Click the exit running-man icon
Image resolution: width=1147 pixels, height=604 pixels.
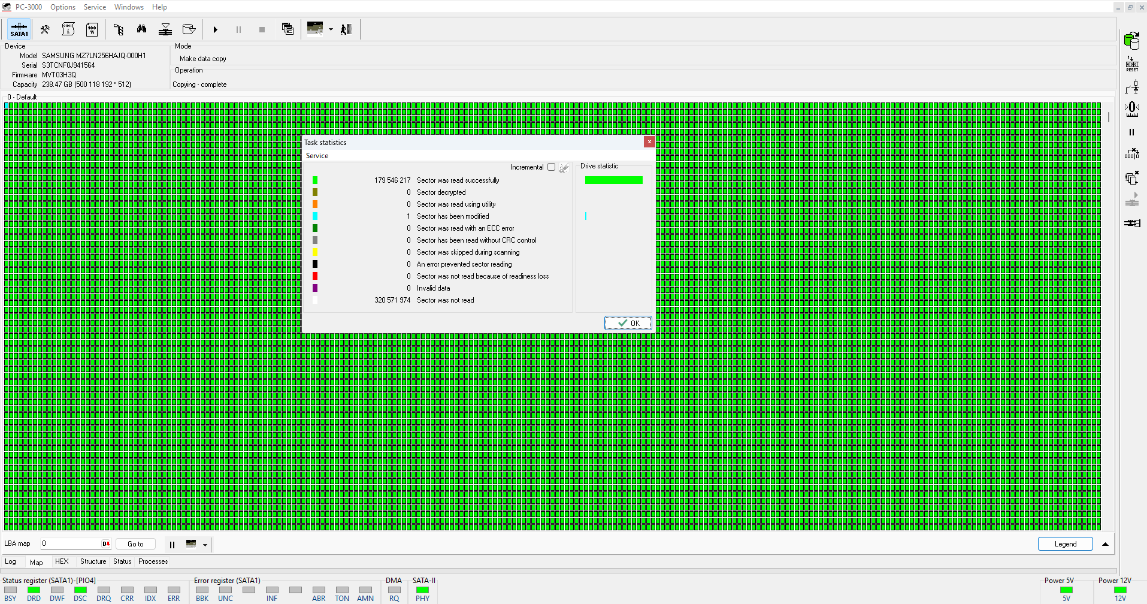click(x=346, y=29)
